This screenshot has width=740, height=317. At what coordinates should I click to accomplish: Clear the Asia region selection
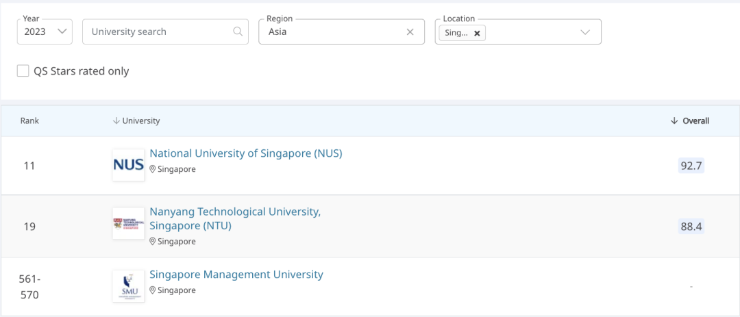pyautogui.click(x=410, y=31)
